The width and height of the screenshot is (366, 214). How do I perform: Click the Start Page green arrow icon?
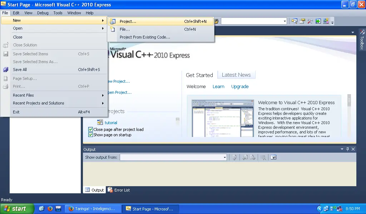click(x=318, y=21)
